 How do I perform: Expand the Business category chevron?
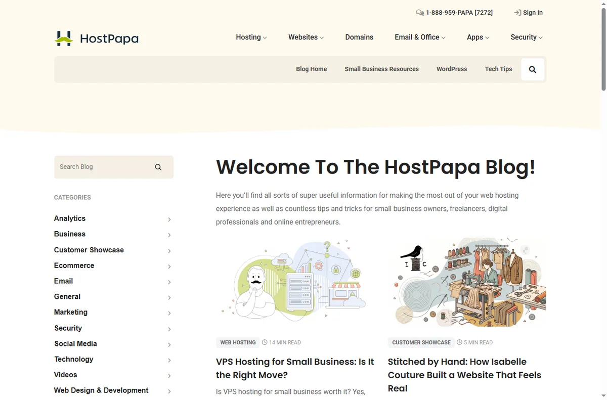tap(169, 235)
